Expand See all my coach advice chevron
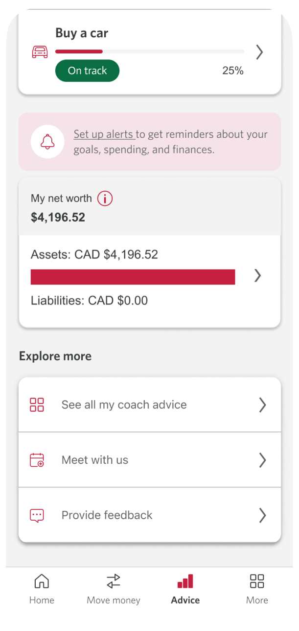This screenshot has height=631, width=299. [x=263, y=404]
